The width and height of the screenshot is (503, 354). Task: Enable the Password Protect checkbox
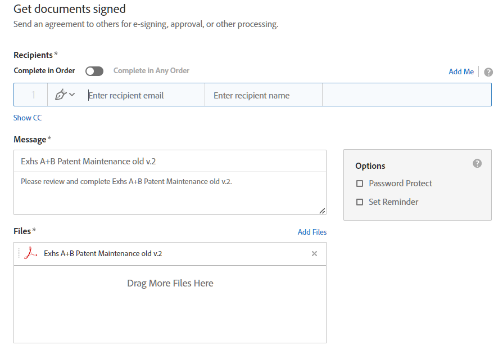coord(360,183)
